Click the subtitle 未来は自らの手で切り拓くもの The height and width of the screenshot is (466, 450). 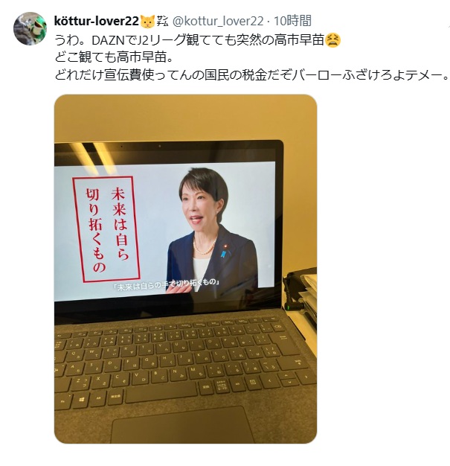click(x=167, y=285)
